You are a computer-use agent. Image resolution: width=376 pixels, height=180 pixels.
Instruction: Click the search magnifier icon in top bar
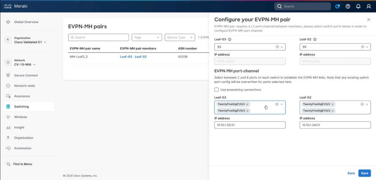click(279, 6)
